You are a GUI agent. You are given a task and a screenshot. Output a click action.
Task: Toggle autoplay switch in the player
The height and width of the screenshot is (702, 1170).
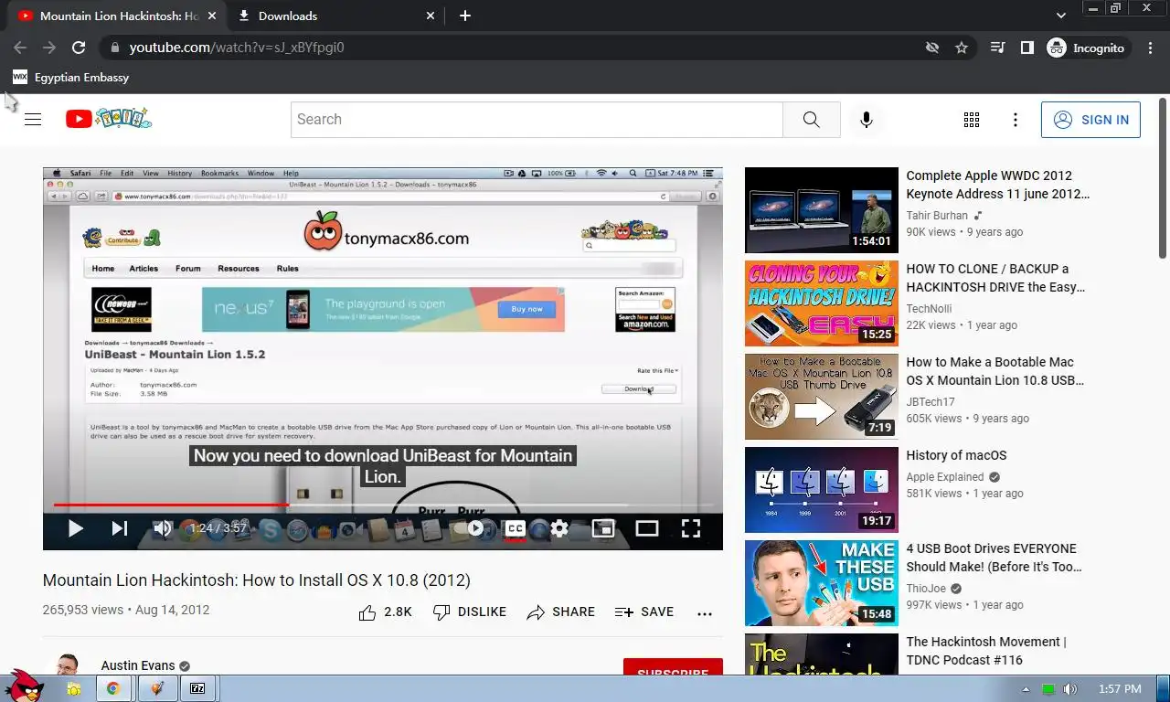(x=474, y=528)
